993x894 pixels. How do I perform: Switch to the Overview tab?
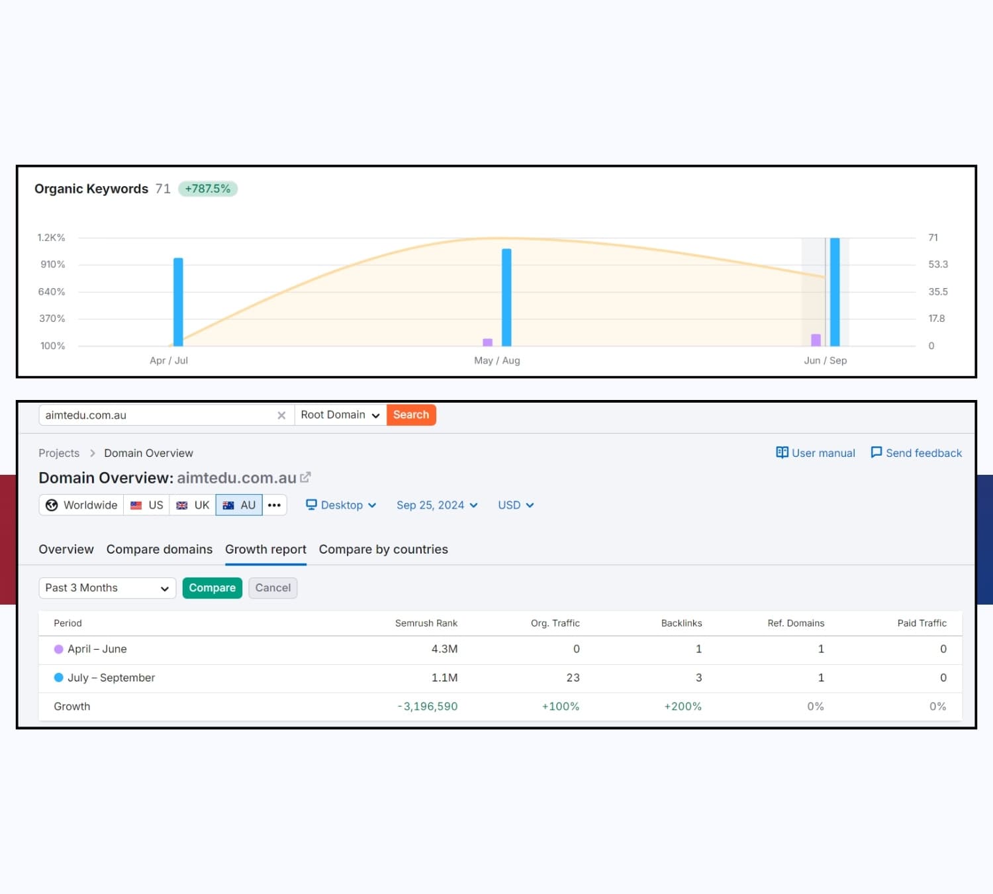(66, 550)
